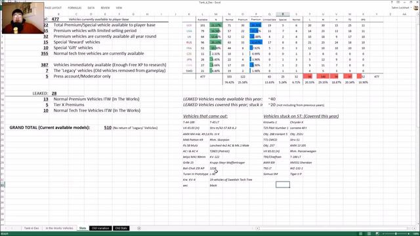Click the zoom out minus icon
Screen dimensions: 420x236
point(383,234)
